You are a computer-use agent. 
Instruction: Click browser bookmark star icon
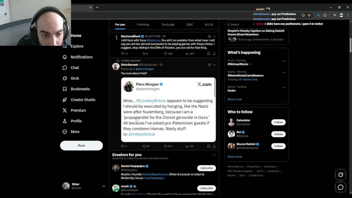(x=309, y=15)
